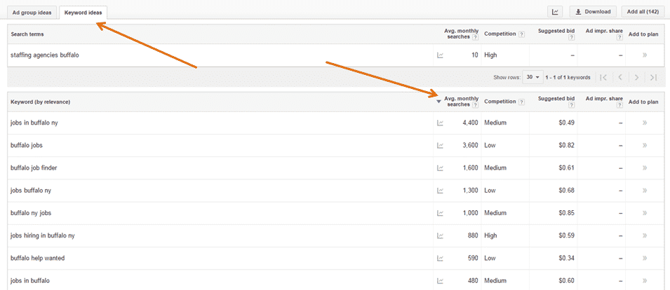Add staffing agencies buffalo to plan
Viewport: 670px width, 290px height.
point(644,55)
